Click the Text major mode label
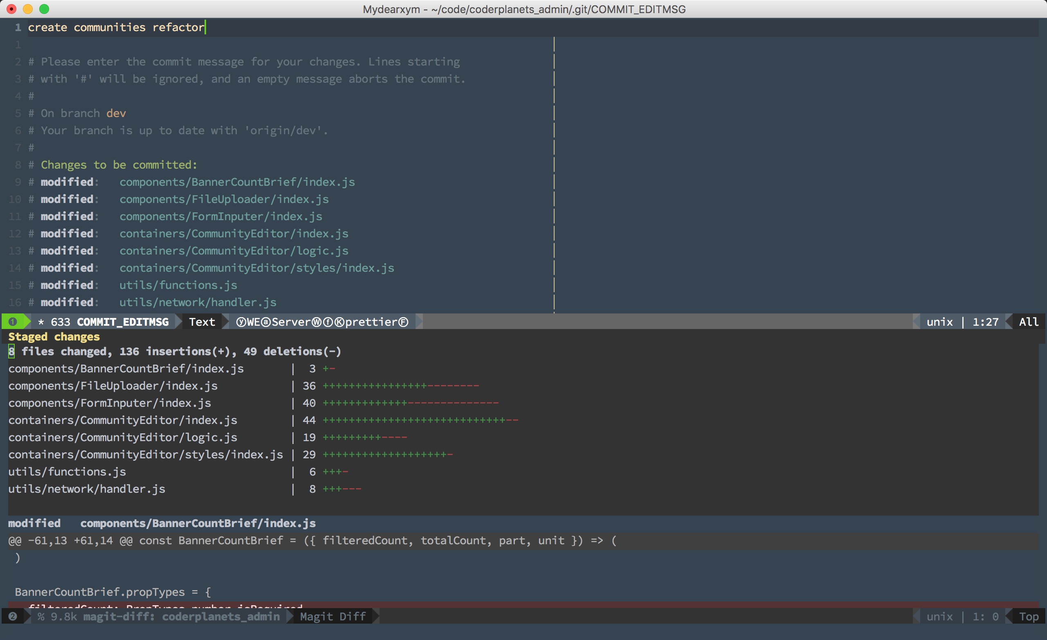Screen dimensions: 1047x640 coord(202,322)
